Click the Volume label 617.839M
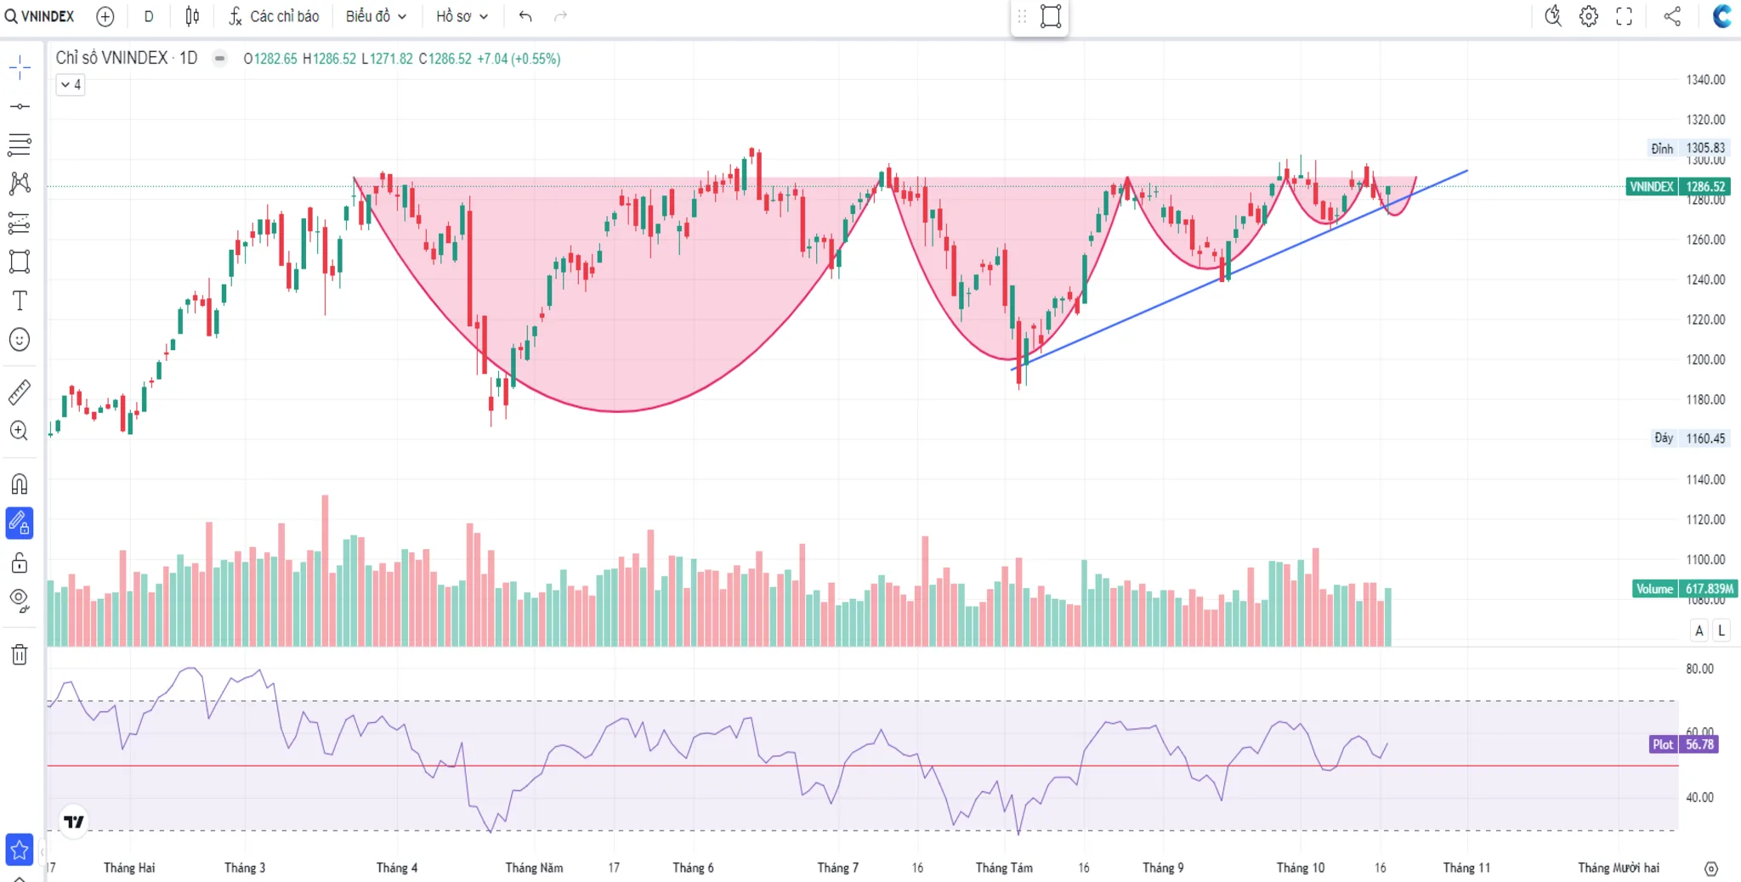Screen dimensions: 1741x882 pos(1685,589)
